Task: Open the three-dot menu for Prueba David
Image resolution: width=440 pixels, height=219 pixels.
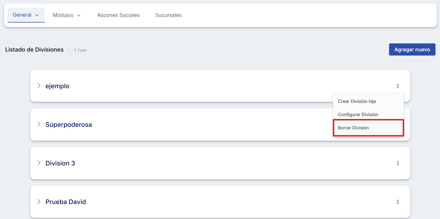Action: [398, 202]
